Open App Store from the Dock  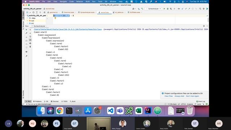(x=88, y=110)
